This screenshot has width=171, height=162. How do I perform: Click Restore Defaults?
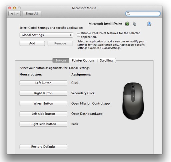[x=43, y=147]
